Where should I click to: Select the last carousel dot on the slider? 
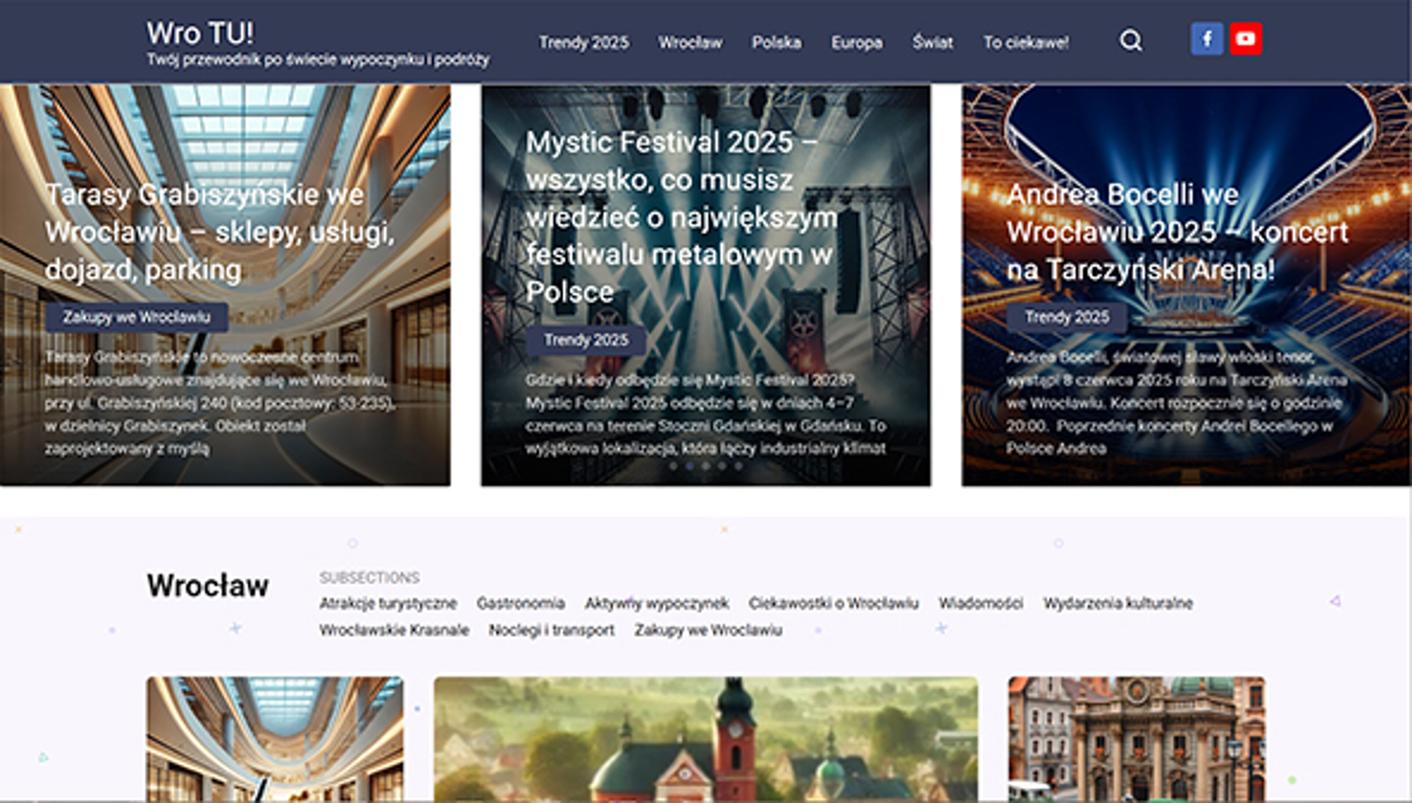[x=738, y=466]
